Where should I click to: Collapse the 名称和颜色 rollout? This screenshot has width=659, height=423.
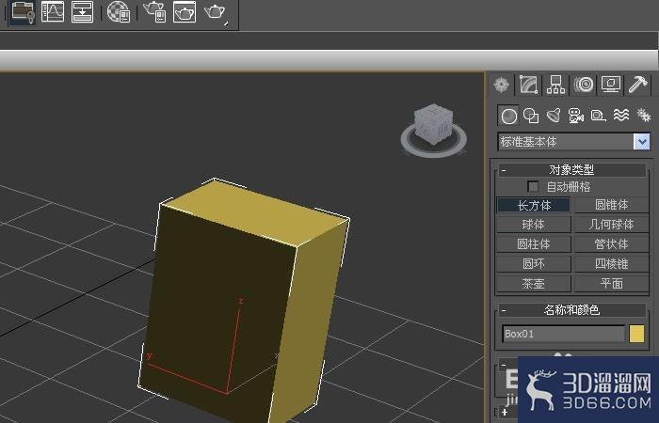tap(572, 309)
